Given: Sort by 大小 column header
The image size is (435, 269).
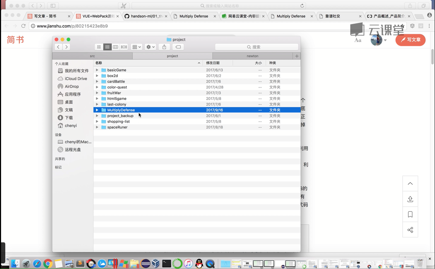Looking at the screenshot, I should pos(249,63).
